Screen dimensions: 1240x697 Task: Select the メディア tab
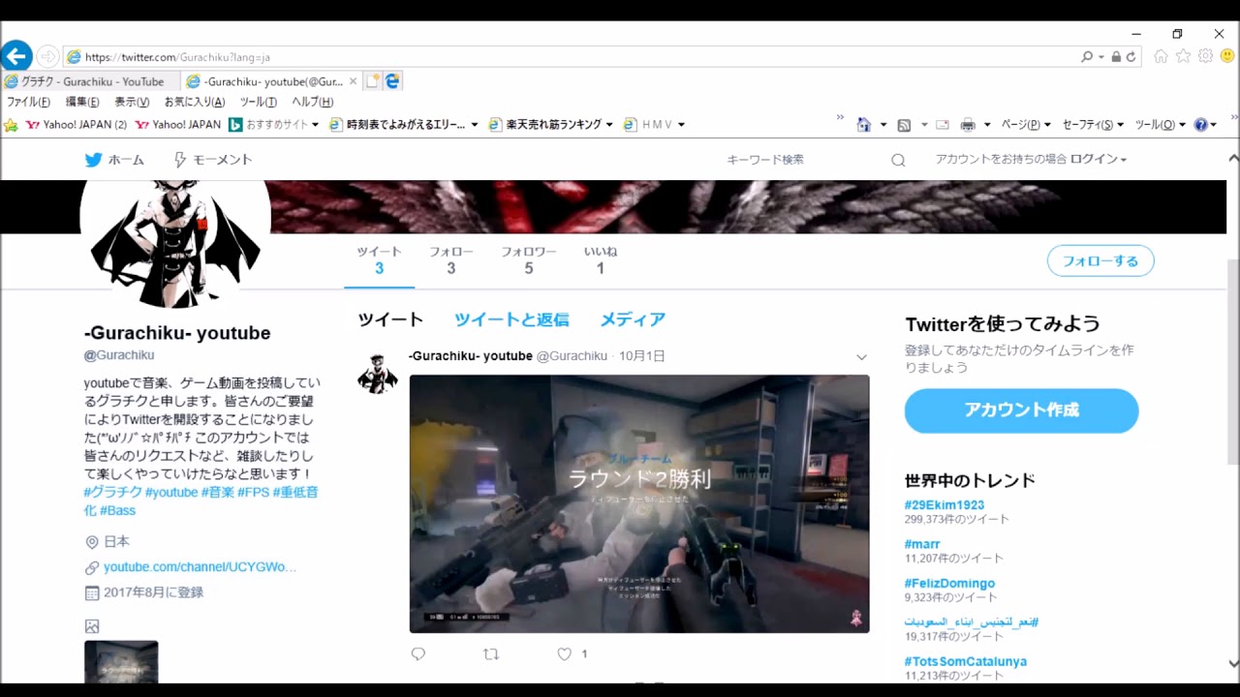click(x=633, y=319)
